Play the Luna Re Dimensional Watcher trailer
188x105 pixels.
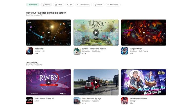(x=96, y=33)
